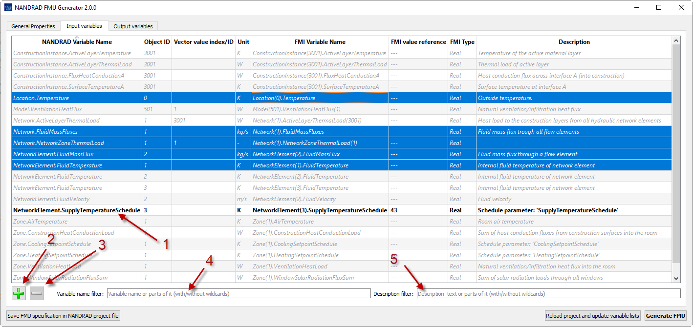The image size is (693, 327).
Task: Click 'Outside temperature.' description cell
Action: click(574, 98)
